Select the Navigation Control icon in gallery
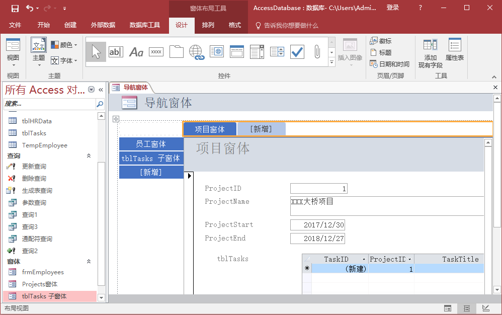 point(237,52)
